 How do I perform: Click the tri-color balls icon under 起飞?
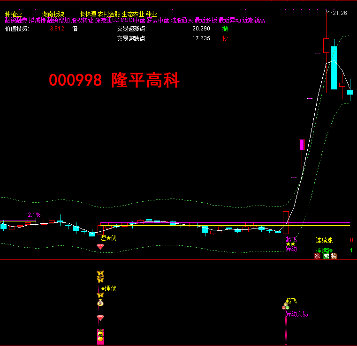[x=285, y=307]
